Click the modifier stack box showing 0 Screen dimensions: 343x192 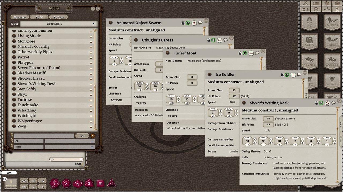pyautogui.click(x=11, y=183)
